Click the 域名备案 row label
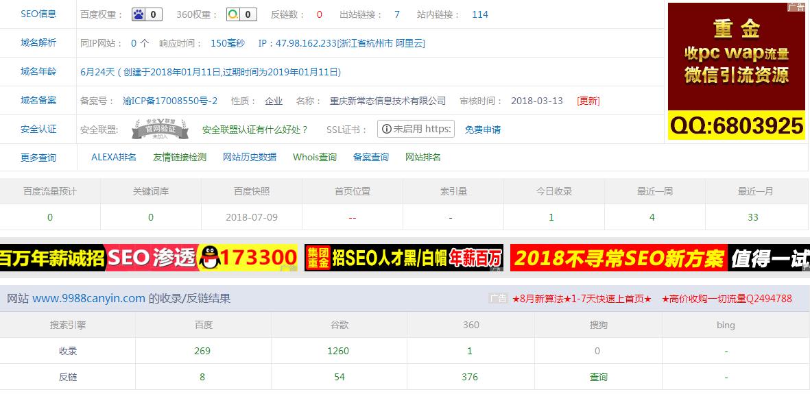Image resolution: width=810 pixels, height=394 pixels. click(38, 100)
